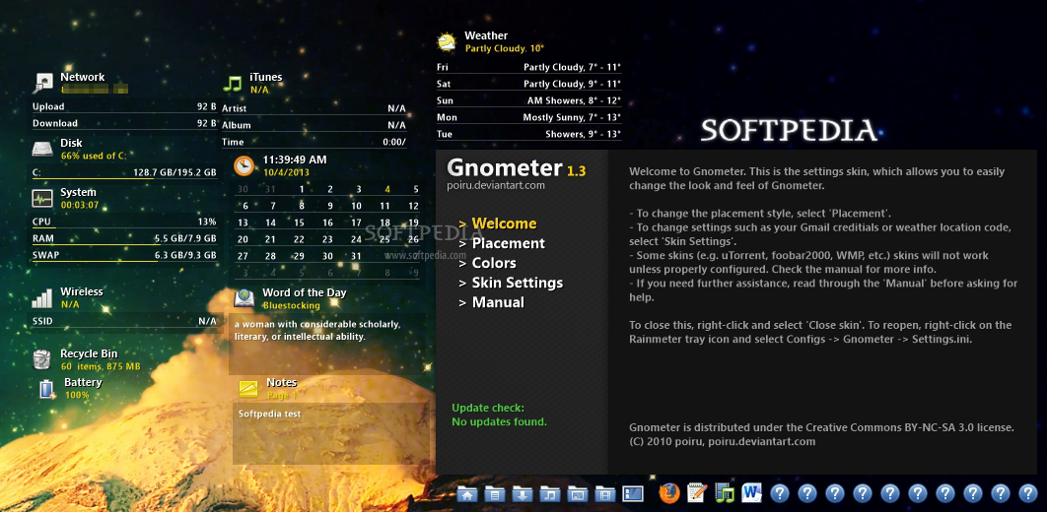Open the Downloads folder dock icon

tap(523, 493)
